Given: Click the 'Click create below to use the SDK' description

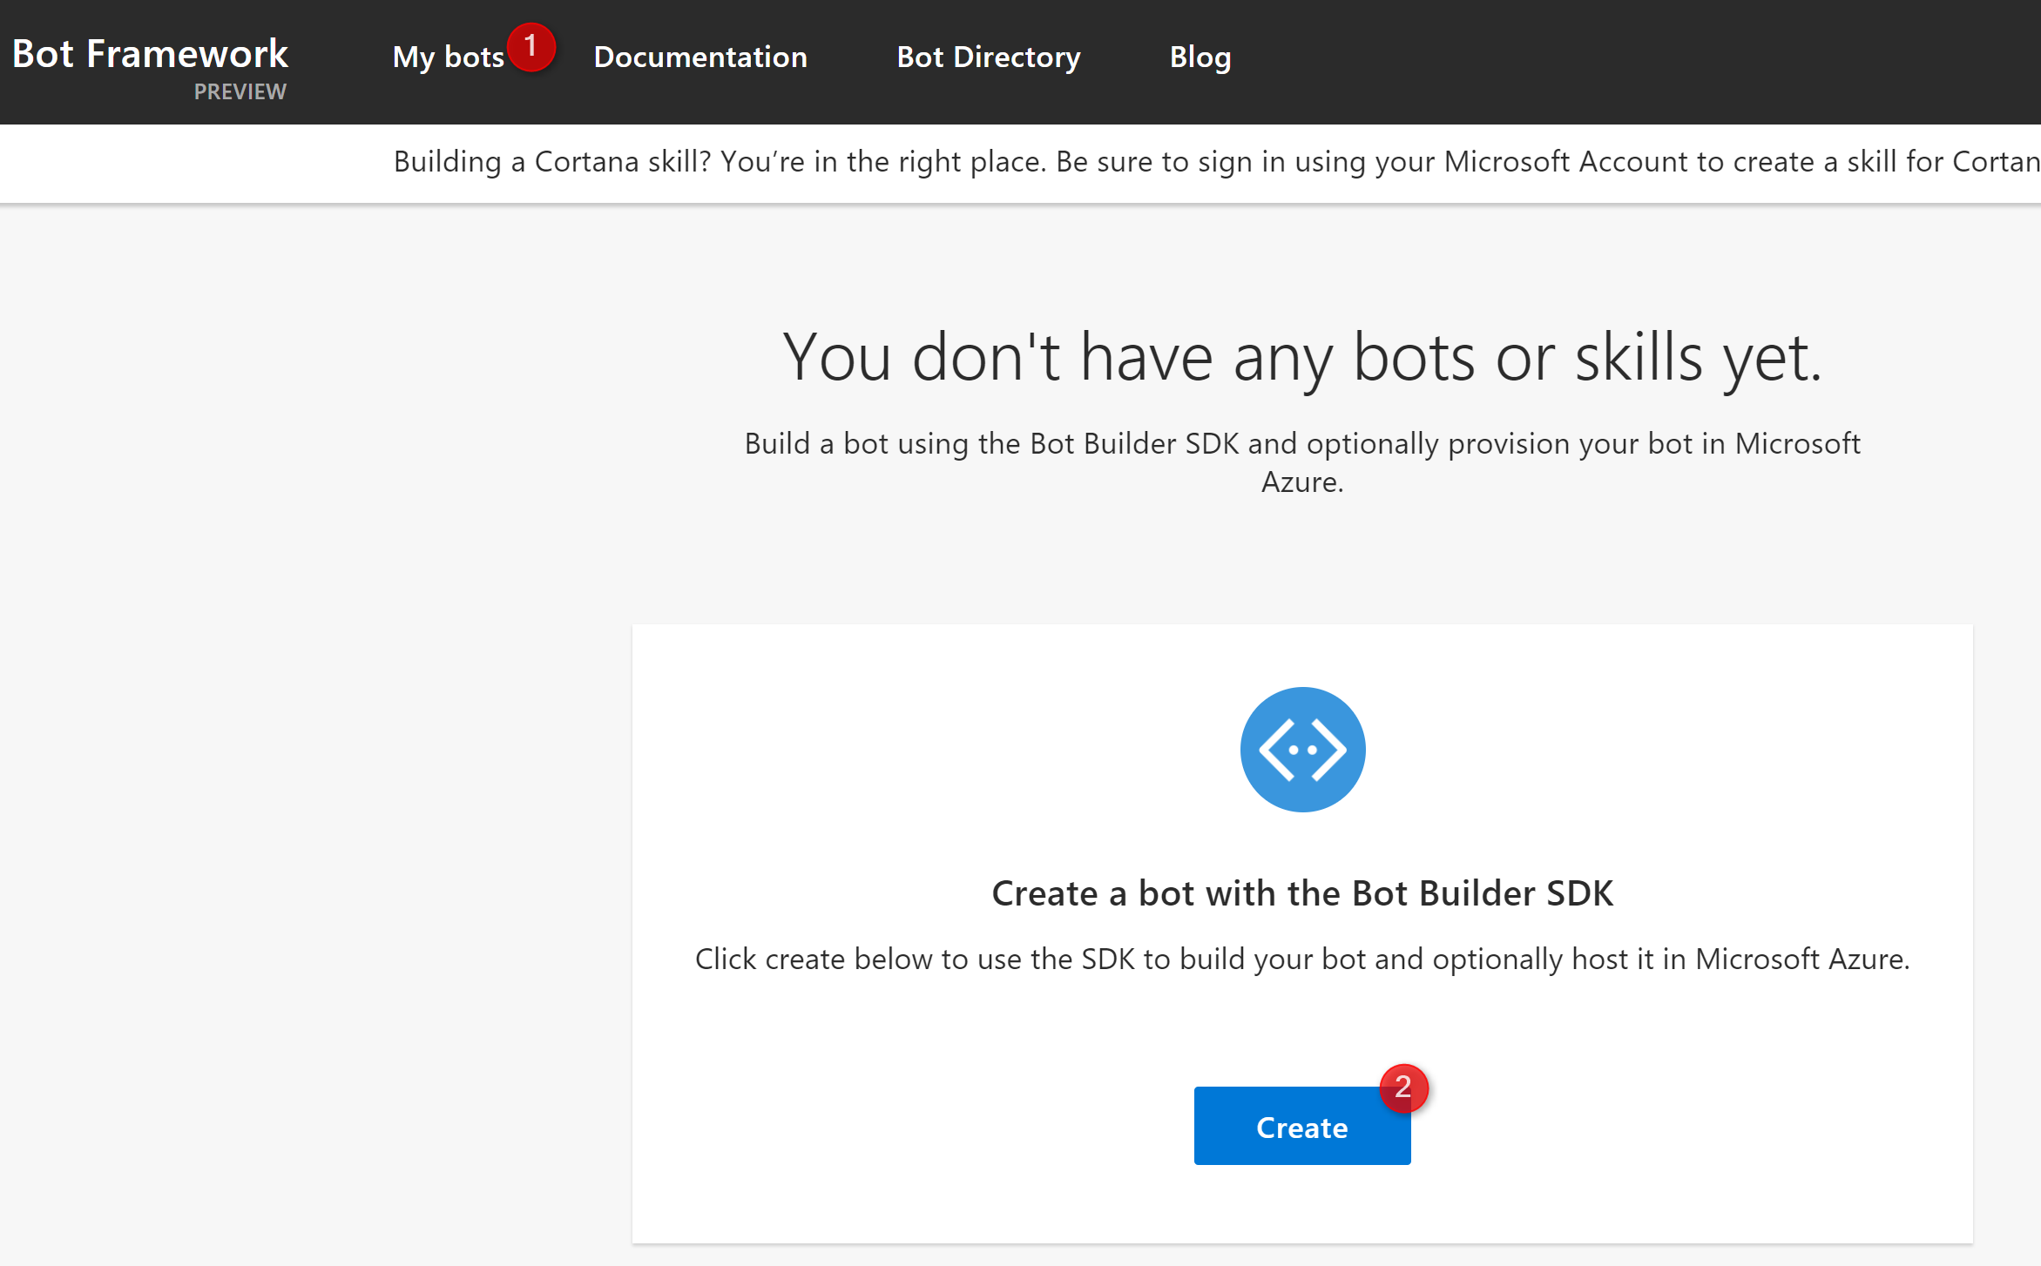Looking at the screenshot, I should pos(1302,960).
